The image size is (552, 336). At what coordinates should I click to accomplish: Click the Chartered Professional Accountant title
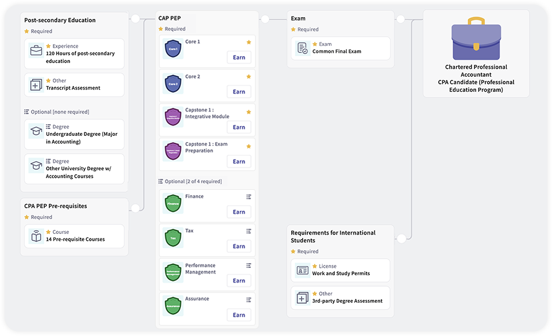coord(476,71)
